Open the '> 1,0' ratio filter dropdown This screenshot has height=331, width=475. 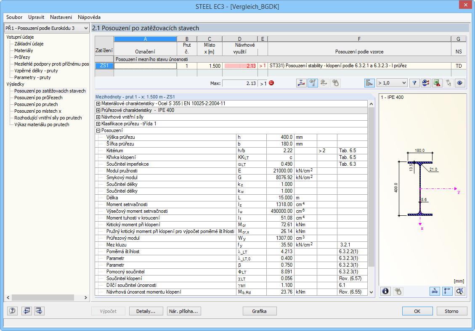[x=392, y=83]
